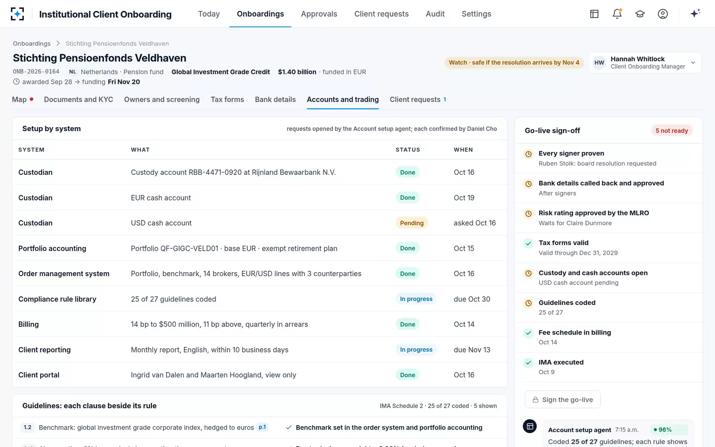Click the EUR cash account cell
The height and width of the screenshot is (447, 715).
161,198
